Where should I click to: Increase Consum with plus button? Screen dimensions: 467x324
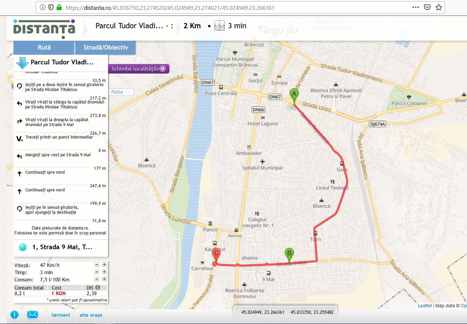104,279
